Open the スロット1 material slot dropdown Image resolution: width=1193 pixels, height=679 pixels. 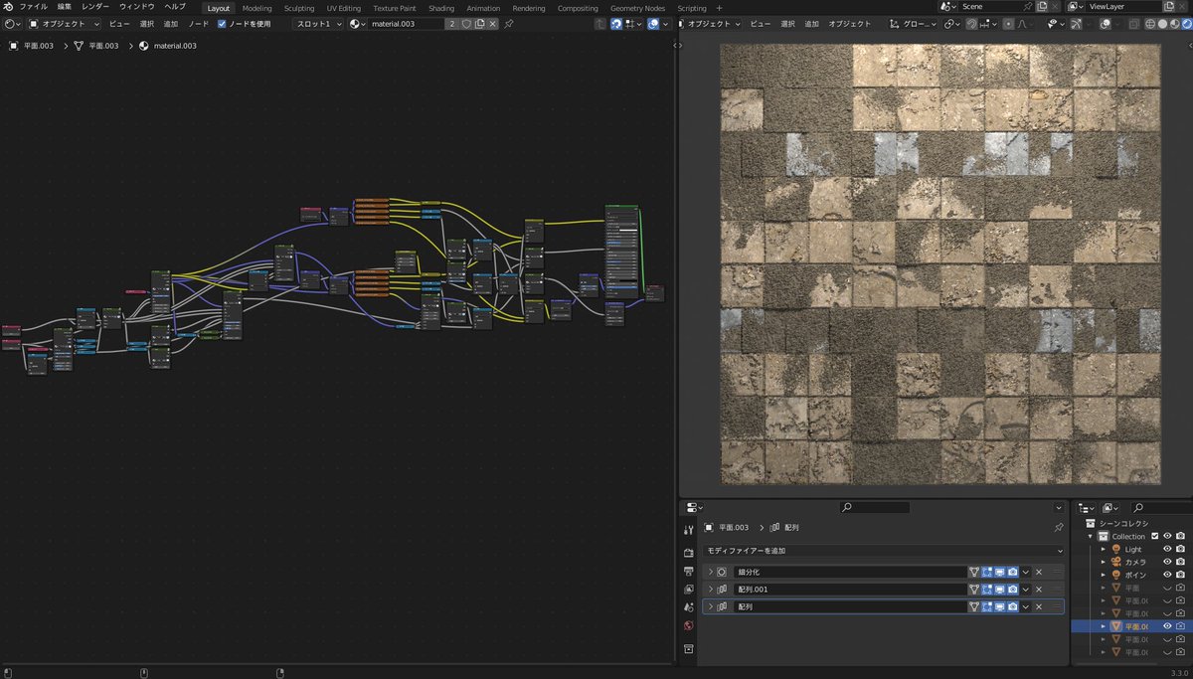(317, 23)
